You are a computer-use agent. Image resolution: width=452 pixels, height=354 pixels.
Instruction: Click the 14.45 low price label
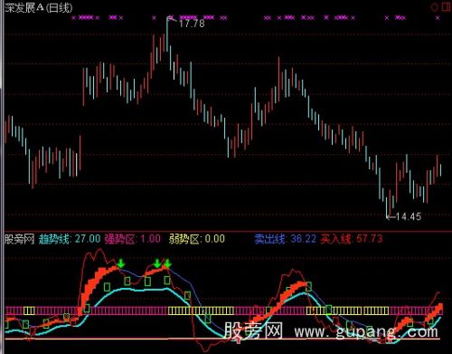409,216
